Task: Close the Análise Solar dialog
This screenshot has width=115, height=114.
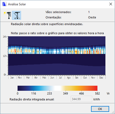Action: pos(111,4)
